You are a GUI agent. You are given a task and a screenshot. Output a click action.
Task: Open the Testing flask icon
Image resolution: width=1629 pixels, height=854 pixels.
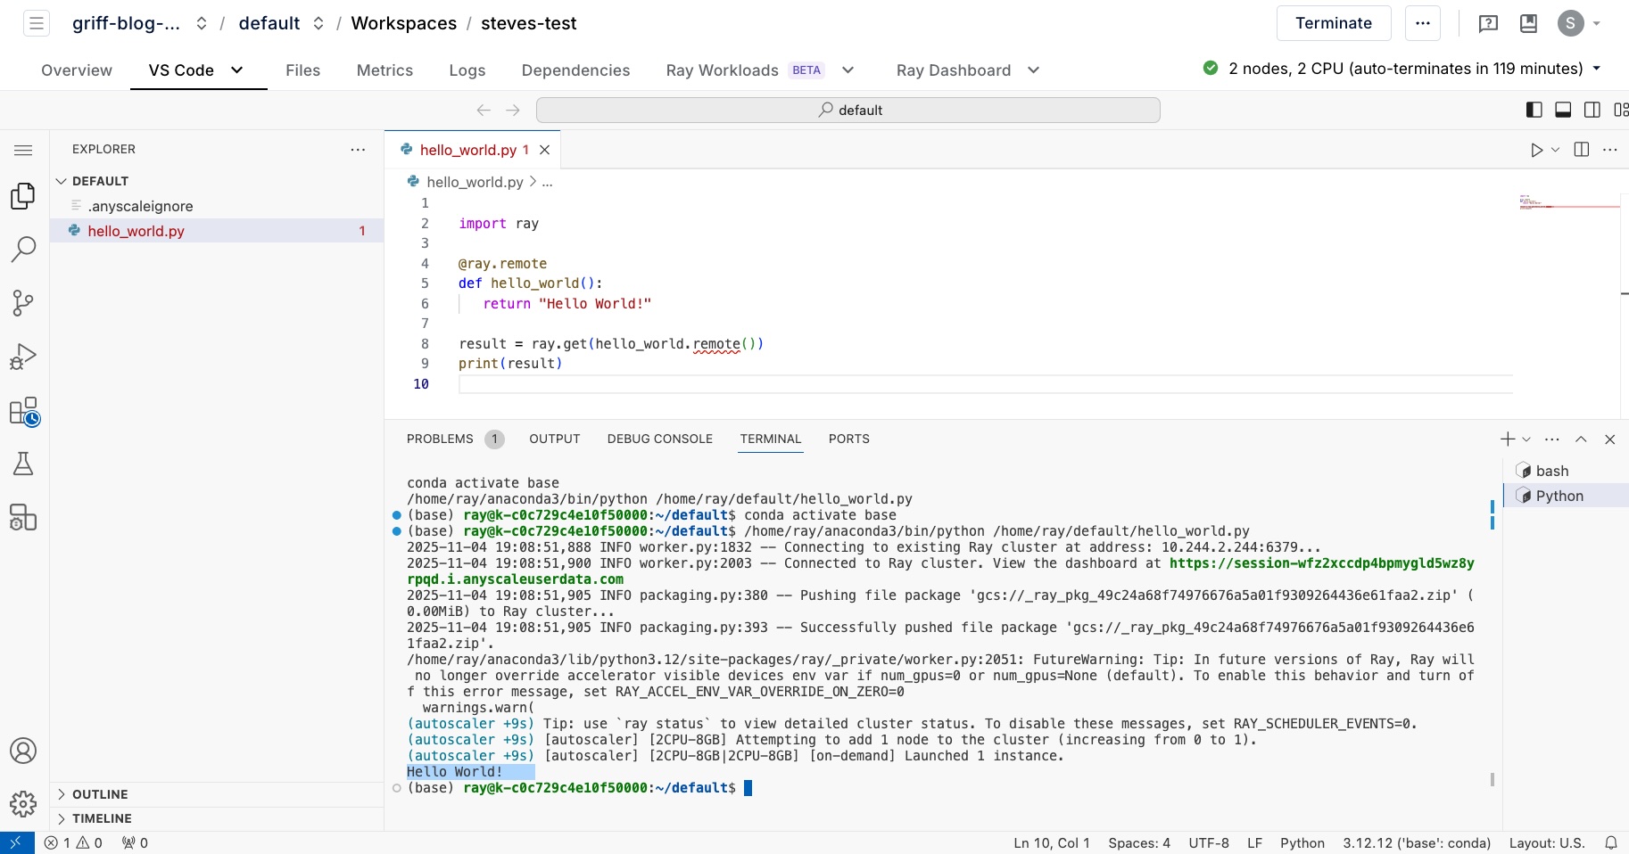[23, 464]
